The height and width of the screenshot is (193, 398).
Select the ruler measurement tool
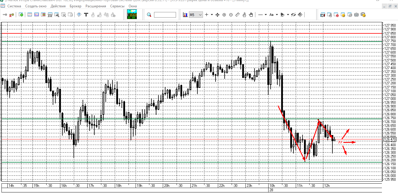click(x=238, y=15)
